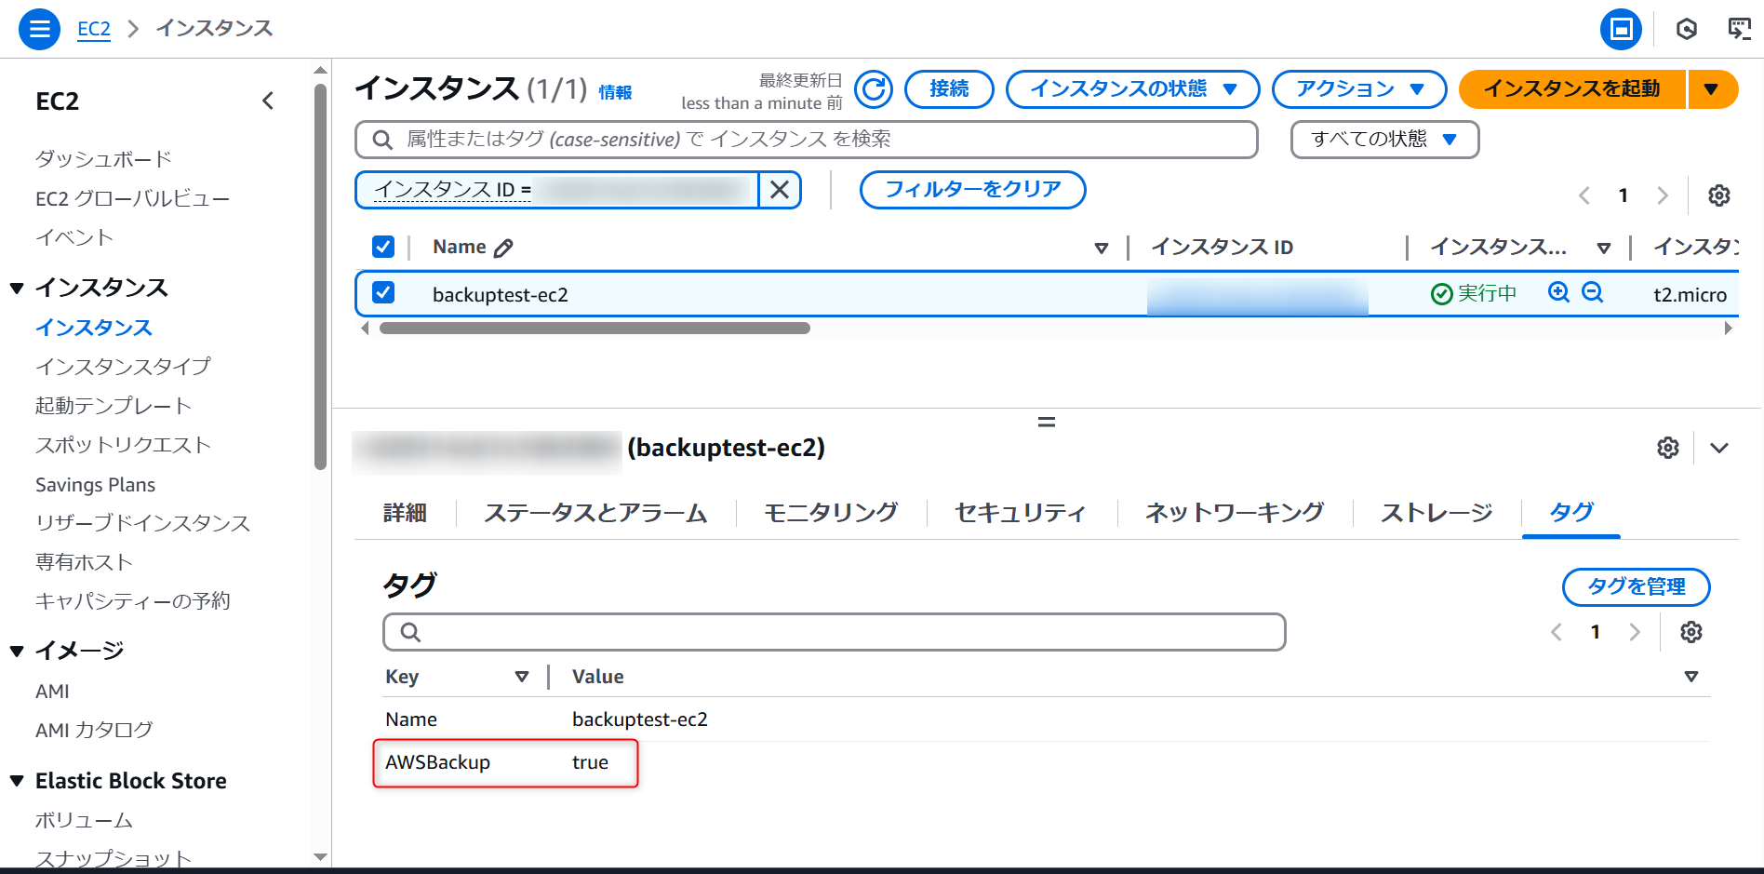Open the hamburger navigation menu

point(39,29)
